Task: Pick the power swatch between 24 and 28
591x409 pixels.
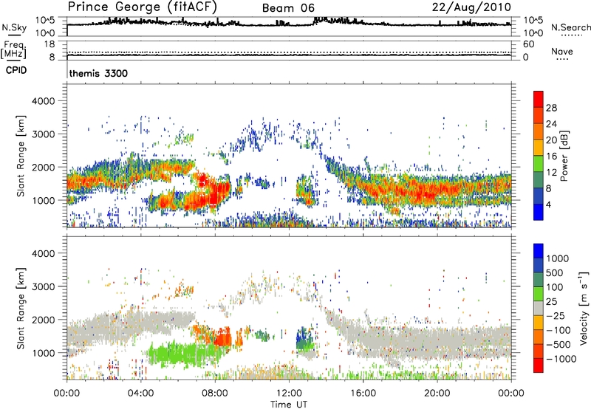Action: [x=539, y=115]
